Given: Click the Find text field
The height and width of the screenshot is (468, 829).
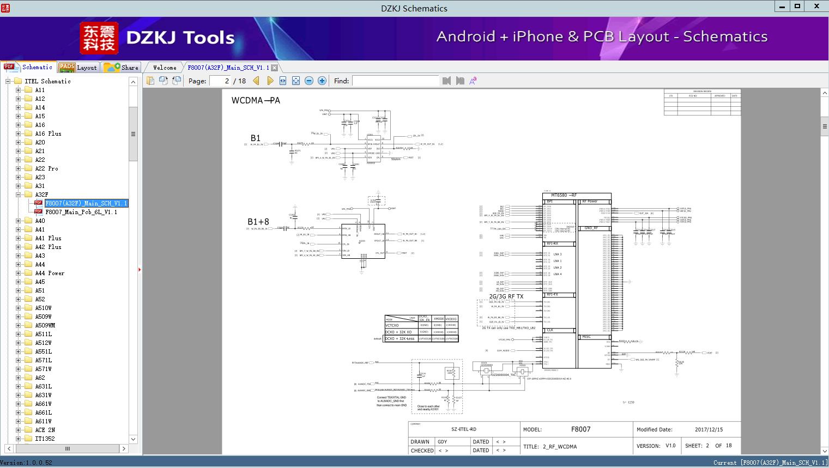Looking at the screenshot, I should tap(395, 81).
